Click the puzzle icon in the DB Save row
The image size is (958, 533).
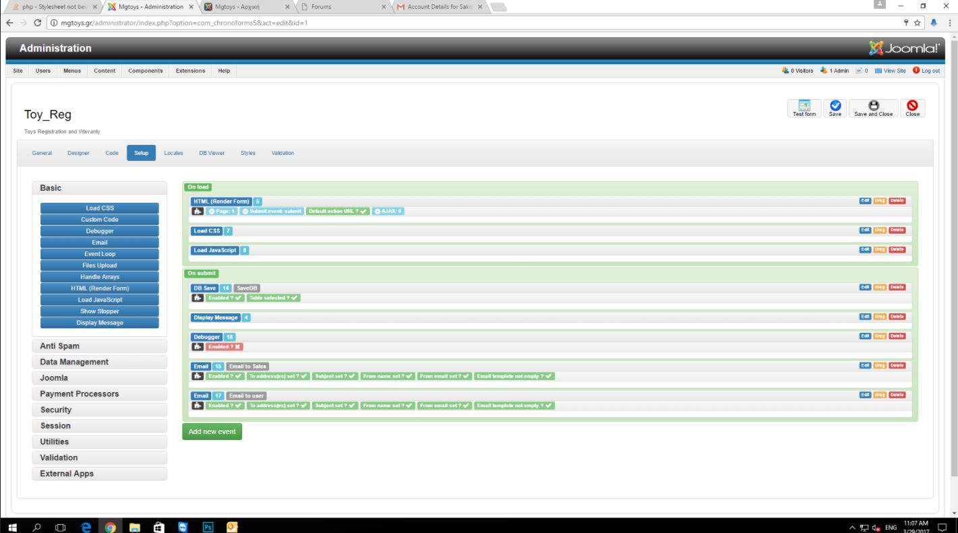point(198,298)
